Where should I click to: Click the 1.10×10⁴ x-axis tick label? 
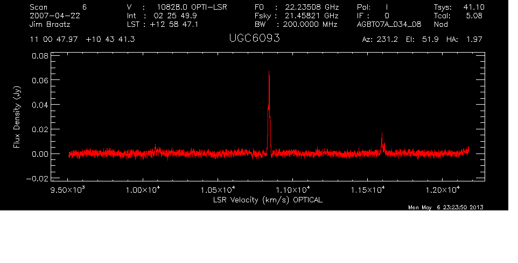pyautogui.click(x=293, y=190)
